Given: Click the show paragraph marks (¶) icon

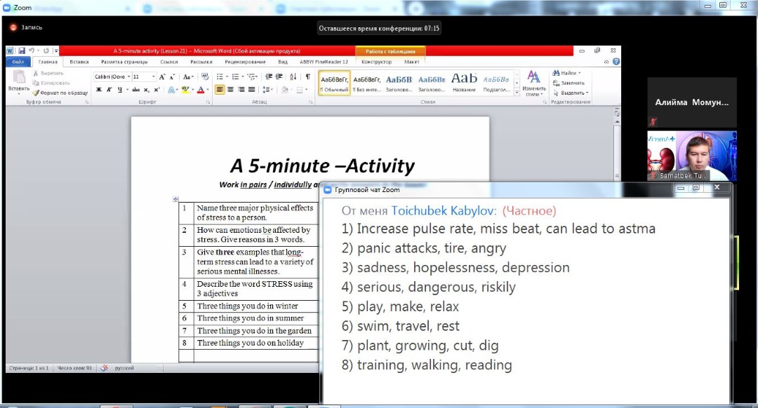Looking at the screenshot, I should point(307,76).
